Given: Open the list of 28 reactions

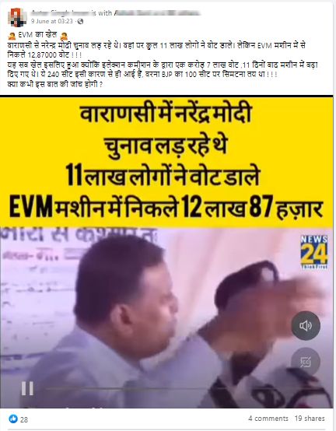Looking at the screenshot, I should click(x=24, y=419).
